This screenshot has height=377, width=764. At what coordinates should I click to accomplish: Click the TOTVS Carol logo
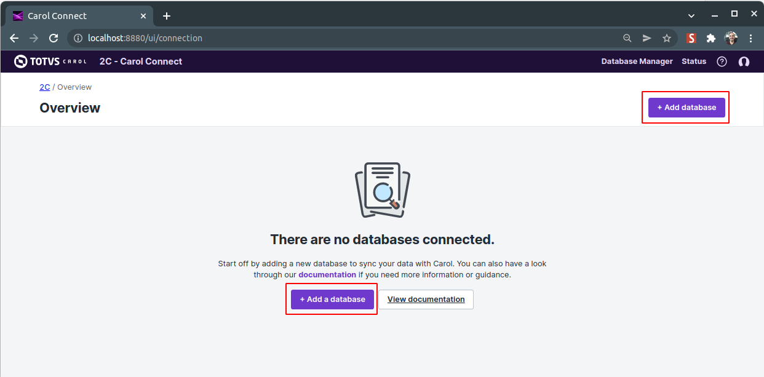[50, 62]
